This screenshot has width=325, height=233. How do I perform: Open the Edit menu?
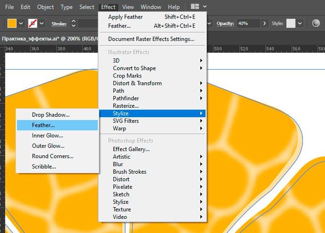click(25, 7)
